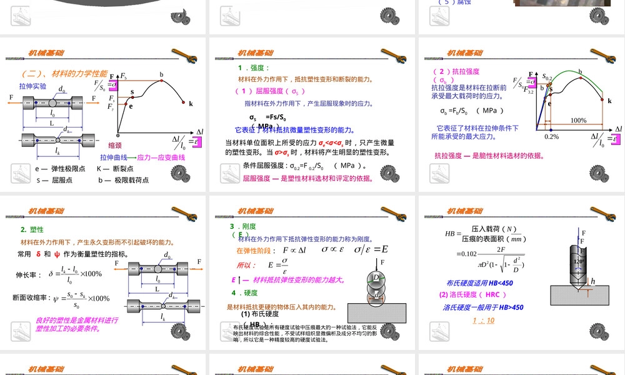625x375 pixels.
Task: Click the gear icon on the HB formula slide
Action: [599, 331]
